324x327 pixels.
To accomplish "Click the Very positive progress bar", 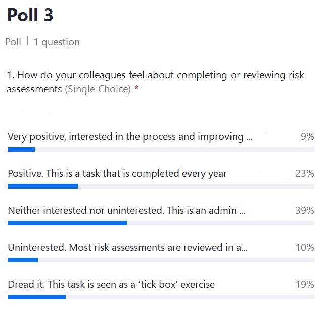I will 161,149.
